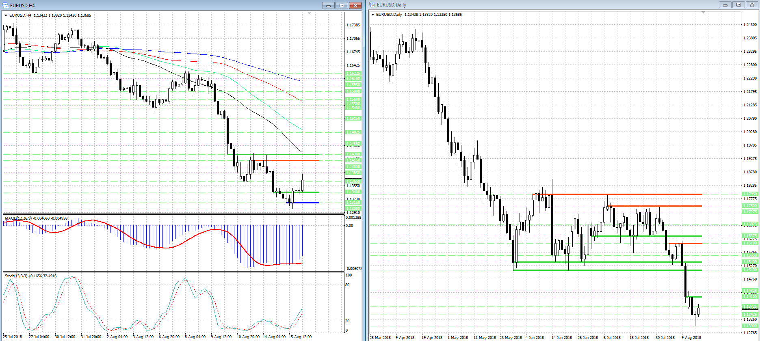
Task: Select the orange horizontal line on the H4 chart
Action: coord(286,161)
